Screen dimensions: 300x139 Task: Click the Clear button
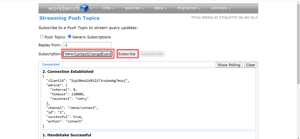pyautogui.click(x=251, y=65)
